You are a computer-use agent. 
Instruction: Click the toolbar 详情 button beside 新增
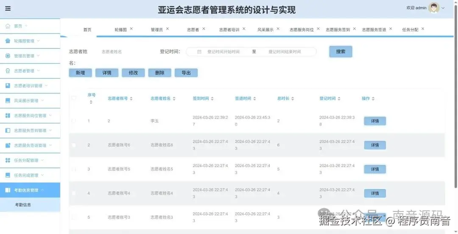point(107,73)
